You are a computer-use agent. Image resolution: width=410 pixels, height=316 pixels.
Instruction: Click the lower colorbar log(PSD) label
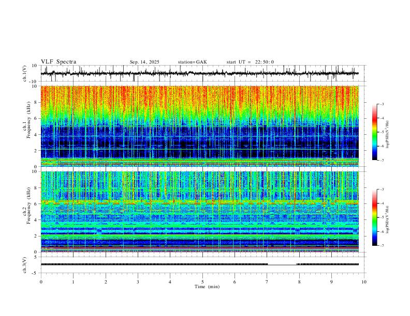387,220
